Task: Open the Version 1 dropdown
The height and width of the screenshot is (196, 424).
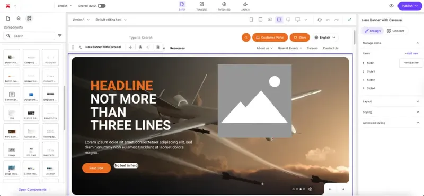Action: [x=81, y=20]
